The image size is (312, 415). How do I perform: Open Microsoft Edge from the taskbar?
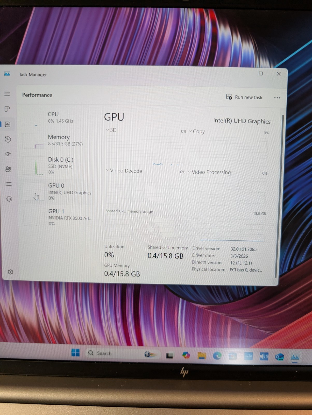pyautogui.click(x=217, y=356)
